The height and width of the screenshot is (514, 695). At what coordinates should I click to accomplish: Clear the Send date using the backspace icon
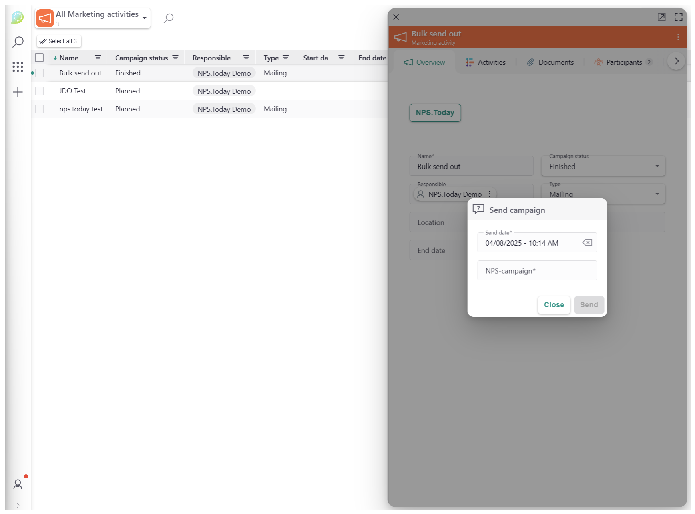point(587,242)
